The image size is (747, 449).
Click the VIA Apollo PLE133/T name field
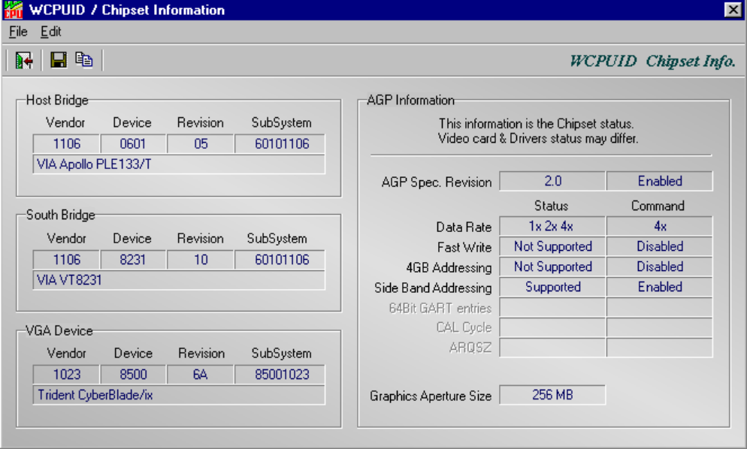pos(179,164)
